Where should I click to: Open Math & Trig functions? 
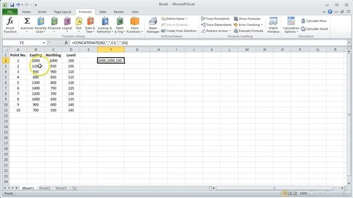coord(120,25)
